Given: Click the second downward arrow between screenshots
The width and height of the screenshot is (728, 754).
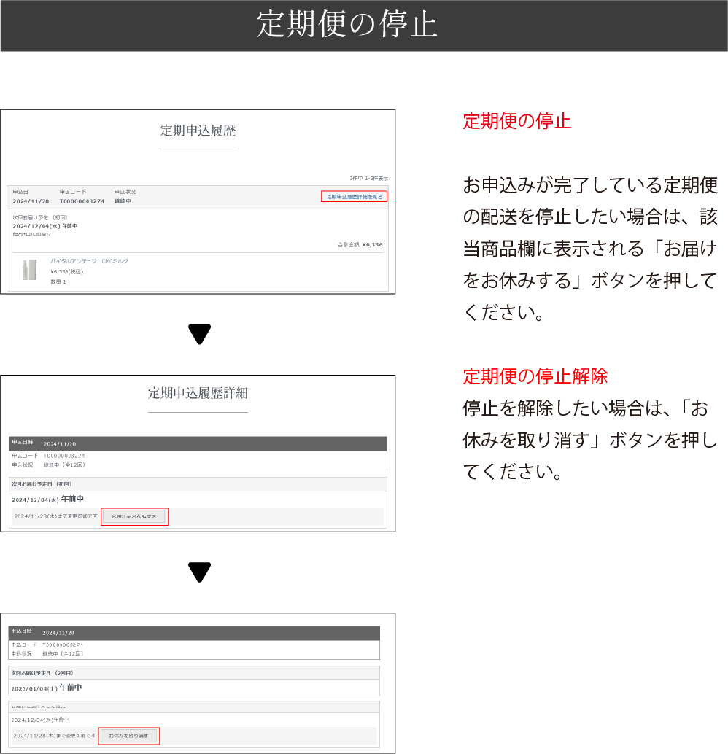Looking at the screenshot, I should [x=198, y=572].
